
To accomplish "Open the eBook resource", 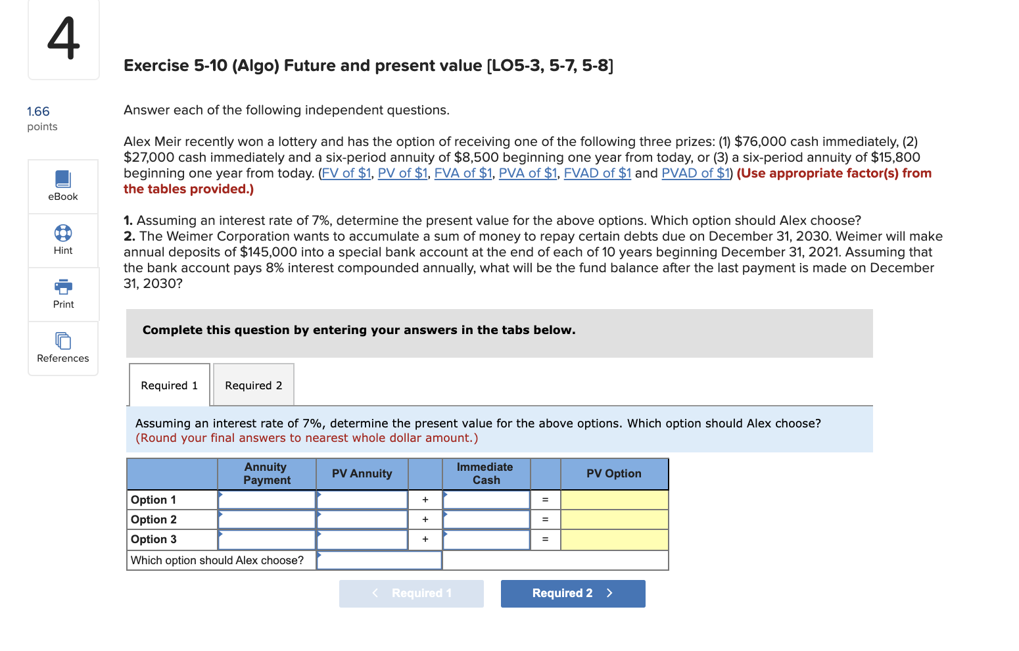I will 62,186.
